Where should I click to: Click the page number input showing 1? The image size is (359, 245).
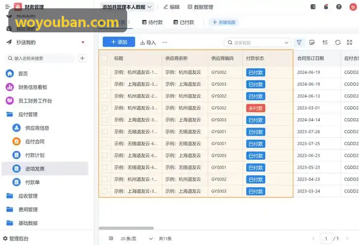tap(326, 239)
